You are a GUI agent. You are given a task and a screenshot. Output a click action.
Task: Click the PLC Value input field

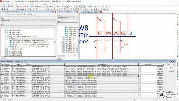pos(68,24)
